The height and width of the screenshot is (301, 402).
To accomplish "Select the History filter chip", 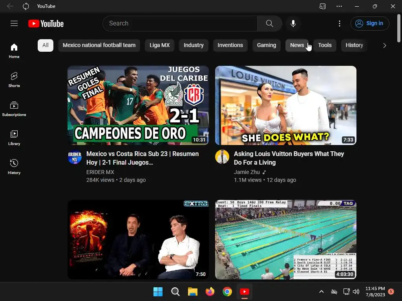I will 354,45.
